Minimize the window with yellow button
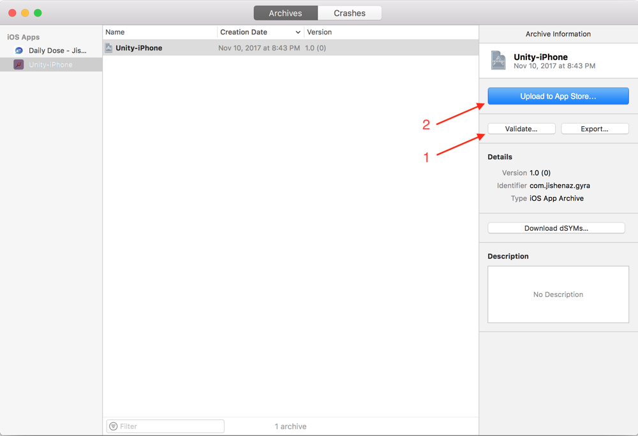 25,13
